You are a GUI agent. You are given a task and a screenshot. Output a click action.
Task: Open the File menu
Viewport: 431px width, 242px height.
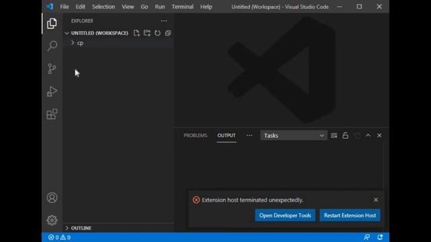point(65,7)
